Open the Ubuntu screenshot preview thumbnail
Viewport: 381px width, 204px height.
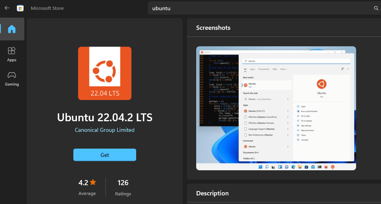[276, 108]
